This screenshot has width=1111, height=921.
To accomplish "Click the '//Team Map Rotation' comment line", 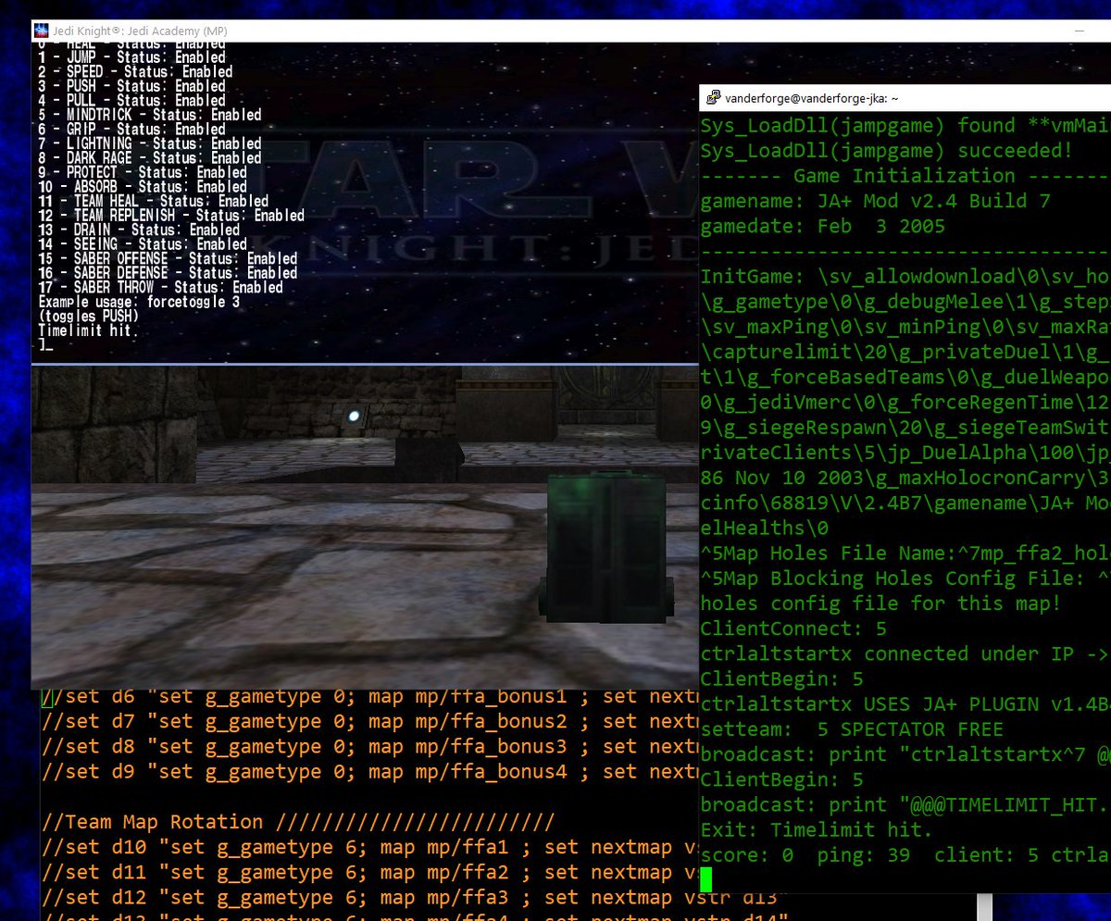I will pyautogui.click(x=297, y=822).
